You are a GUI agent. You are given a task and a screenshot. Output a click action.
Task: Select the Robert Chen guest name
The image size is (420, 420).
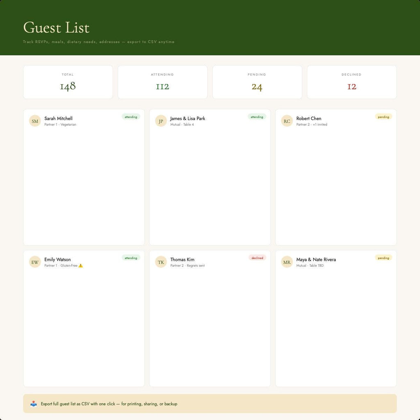pos(308,119)
